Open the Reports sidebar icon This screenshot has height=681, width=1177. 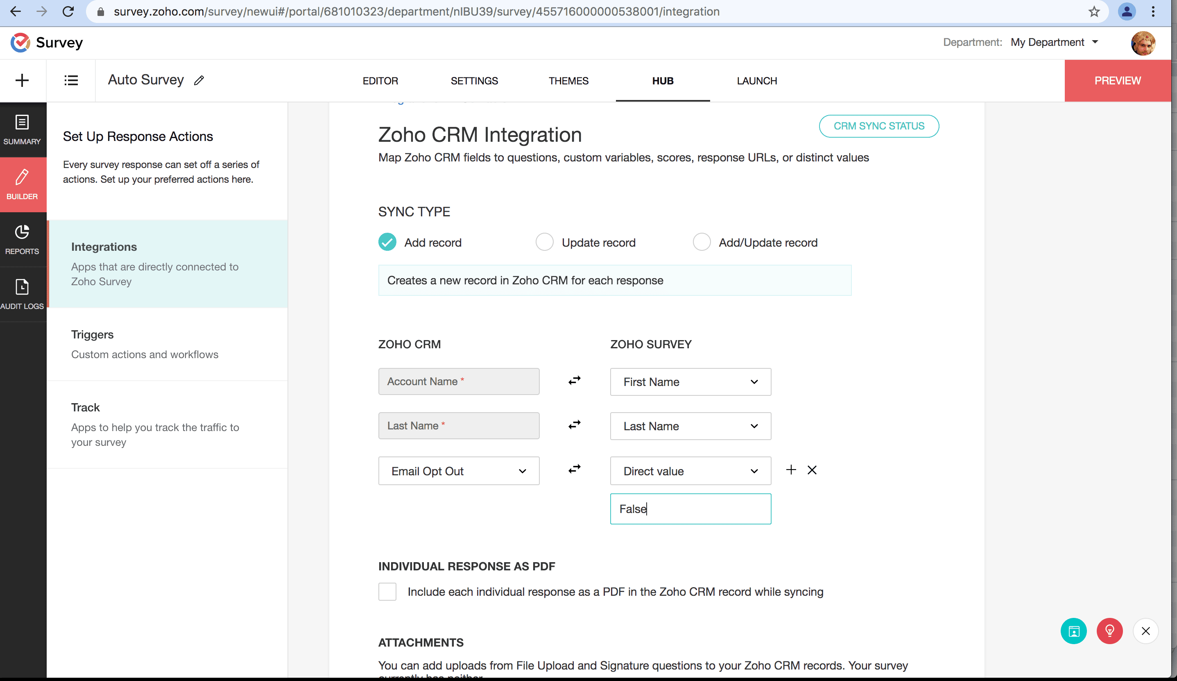click(22, 239)
